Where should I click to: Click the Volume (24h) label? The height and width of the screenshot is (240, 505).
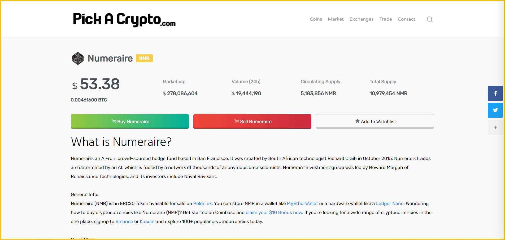pos(246,82)
